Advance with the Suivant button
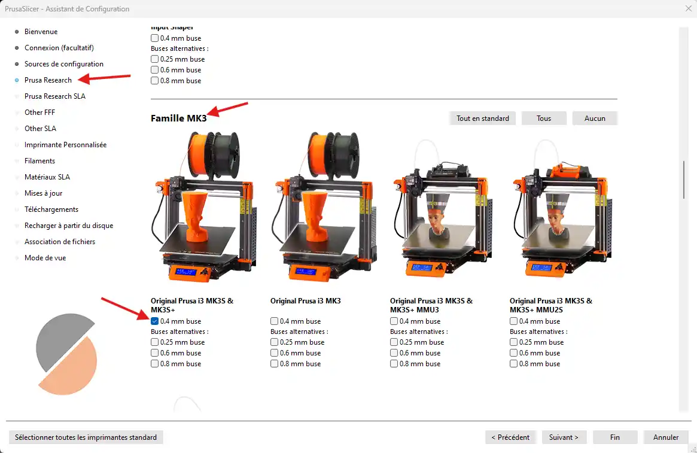Screen dimensions: 697x453 coord(564,437)
